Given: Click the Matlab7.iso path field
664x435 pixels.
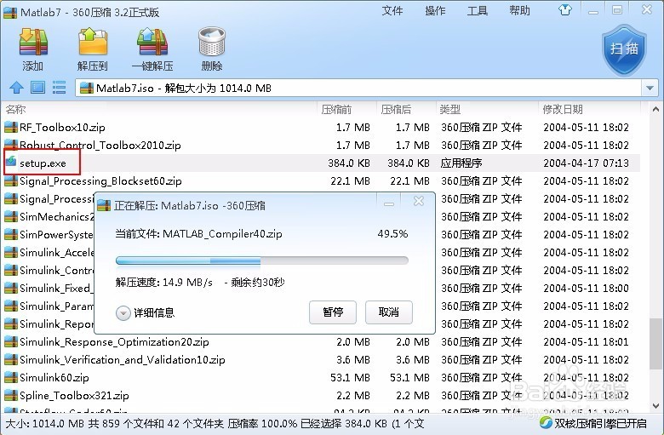Looking at the screenshot, I should pyautogui.click(x=358, y=88).
